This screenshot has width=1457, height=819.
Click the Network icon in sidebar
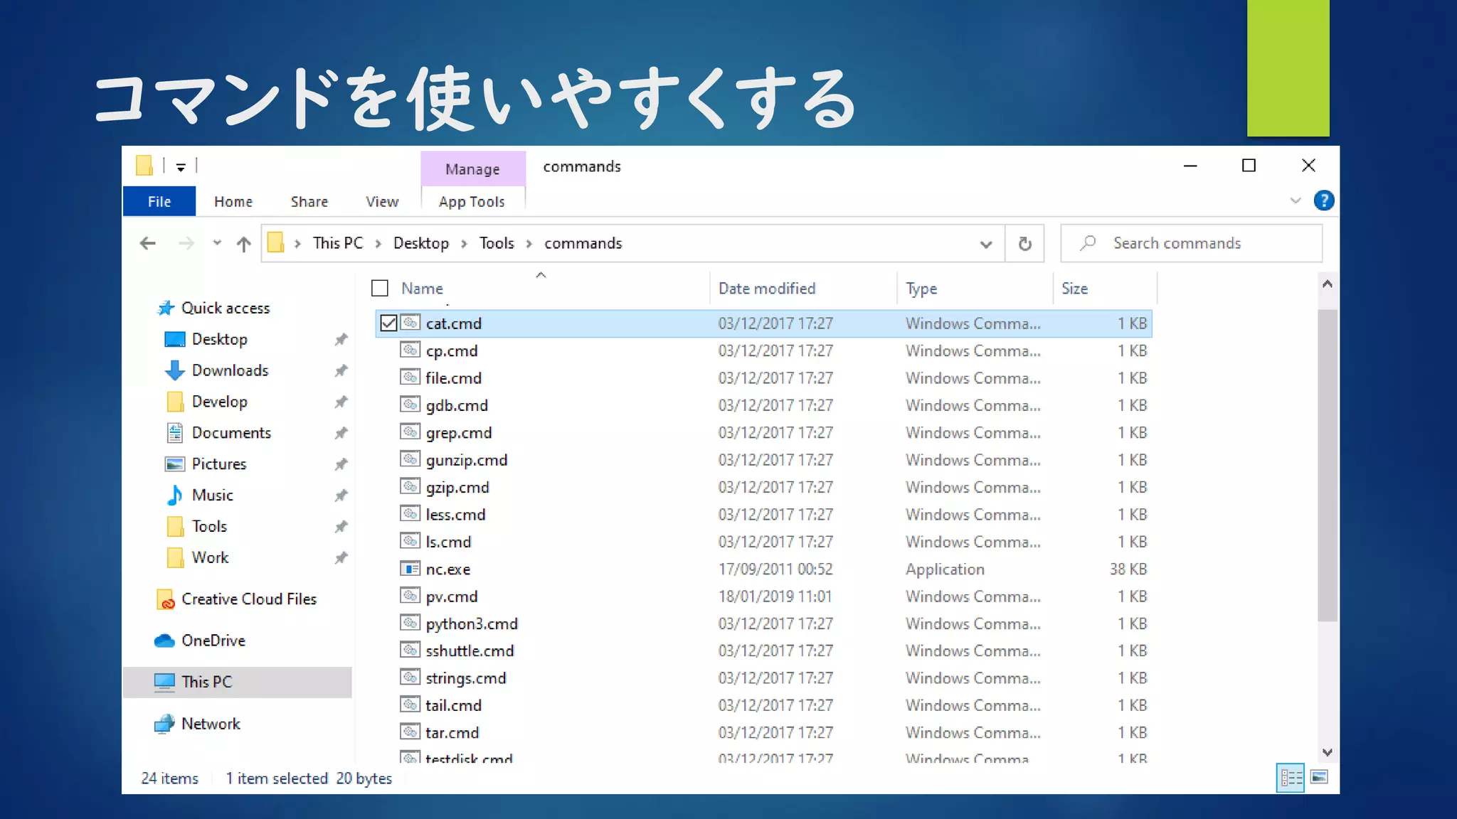point(164,724)
